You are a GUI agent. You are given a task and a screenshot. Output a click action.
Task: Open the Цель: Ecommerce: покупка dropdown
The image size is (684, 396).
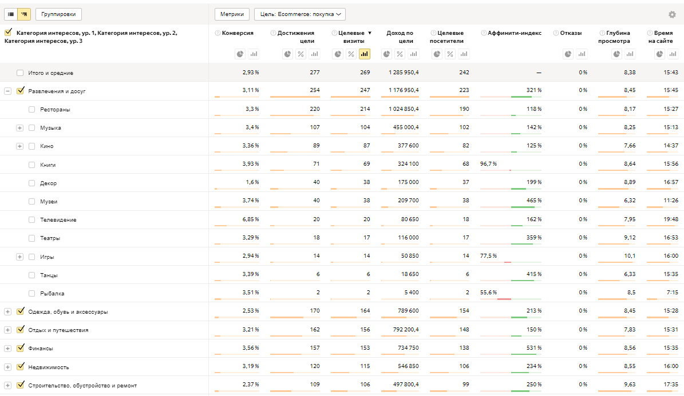coord(299,14)
